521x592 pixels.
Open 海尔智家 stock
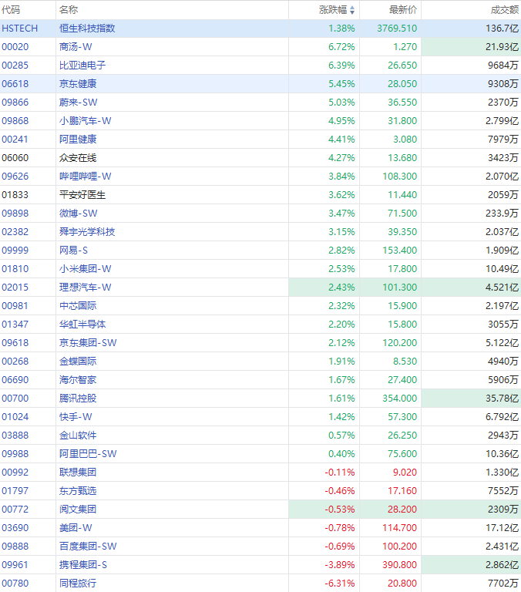[78, 380]
